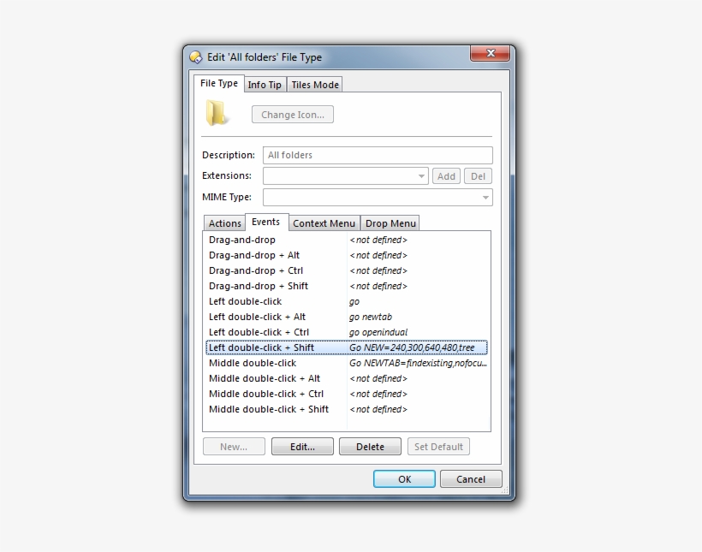Select Left double-click + Alt event

pyautogui.click(x=257, y=317)
